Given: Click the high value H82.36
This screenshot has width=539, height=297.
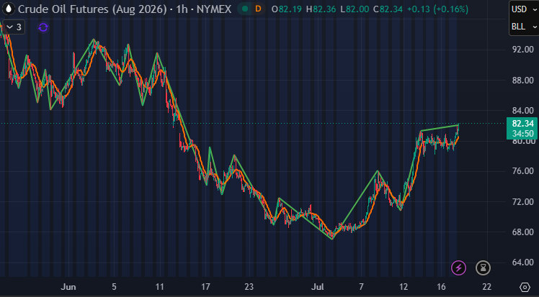Looking at the screenshot, I should [321, 9].
